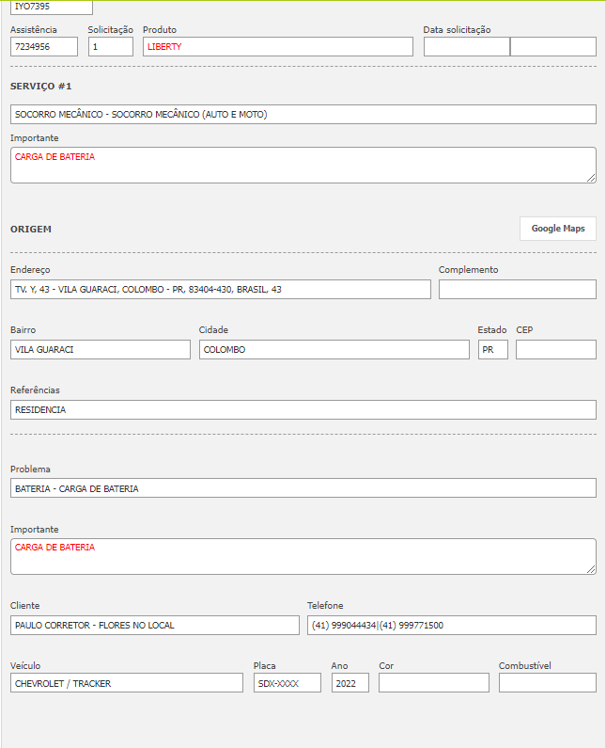Click the Telefone numbers field
The image size is (606, 748).
click(x=451, y=625)
